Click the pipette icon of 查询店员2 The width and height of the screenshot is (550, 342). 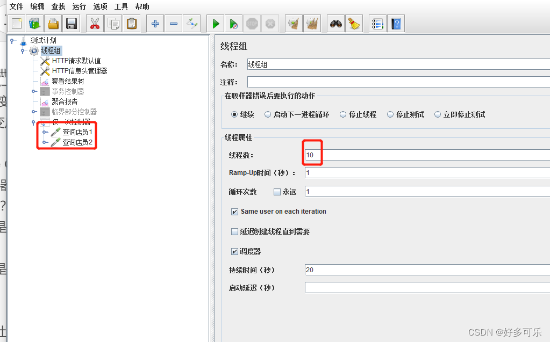tap(56, 142)
